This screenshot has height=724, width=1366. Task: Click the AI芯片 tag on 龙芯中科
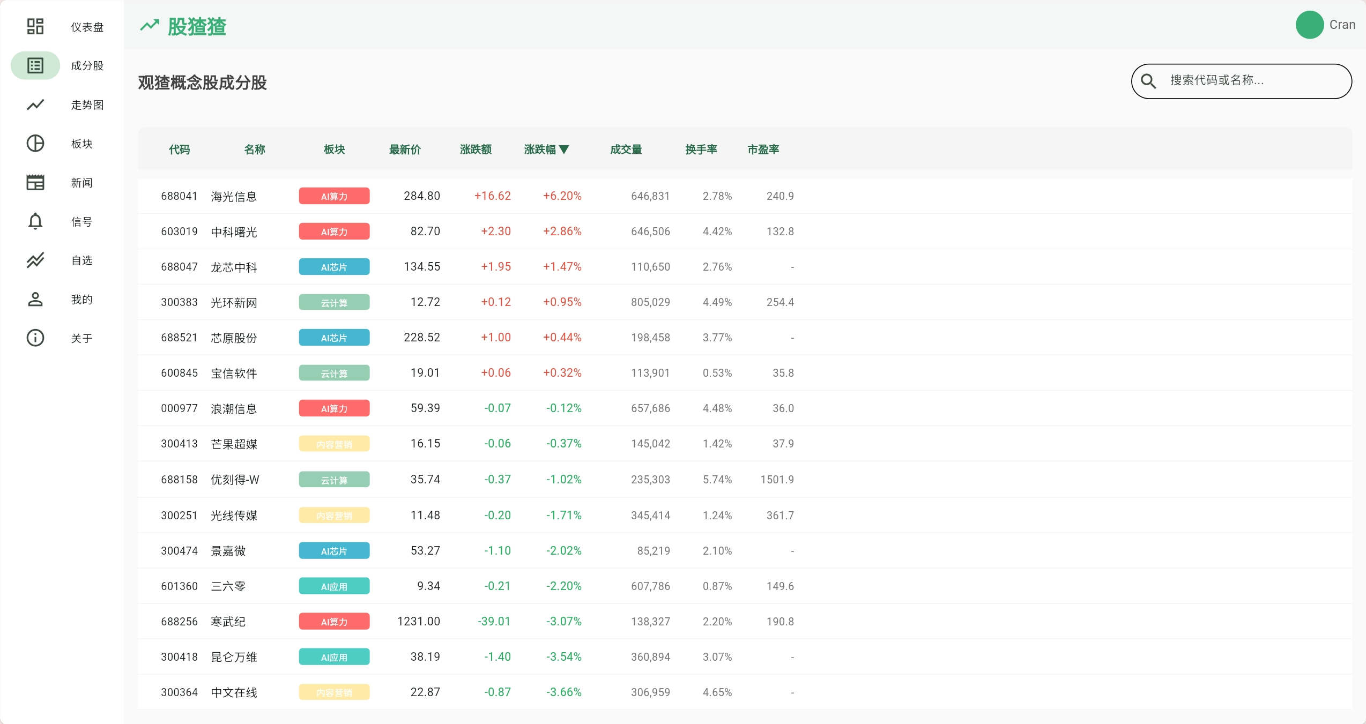(x=334, y=267)
